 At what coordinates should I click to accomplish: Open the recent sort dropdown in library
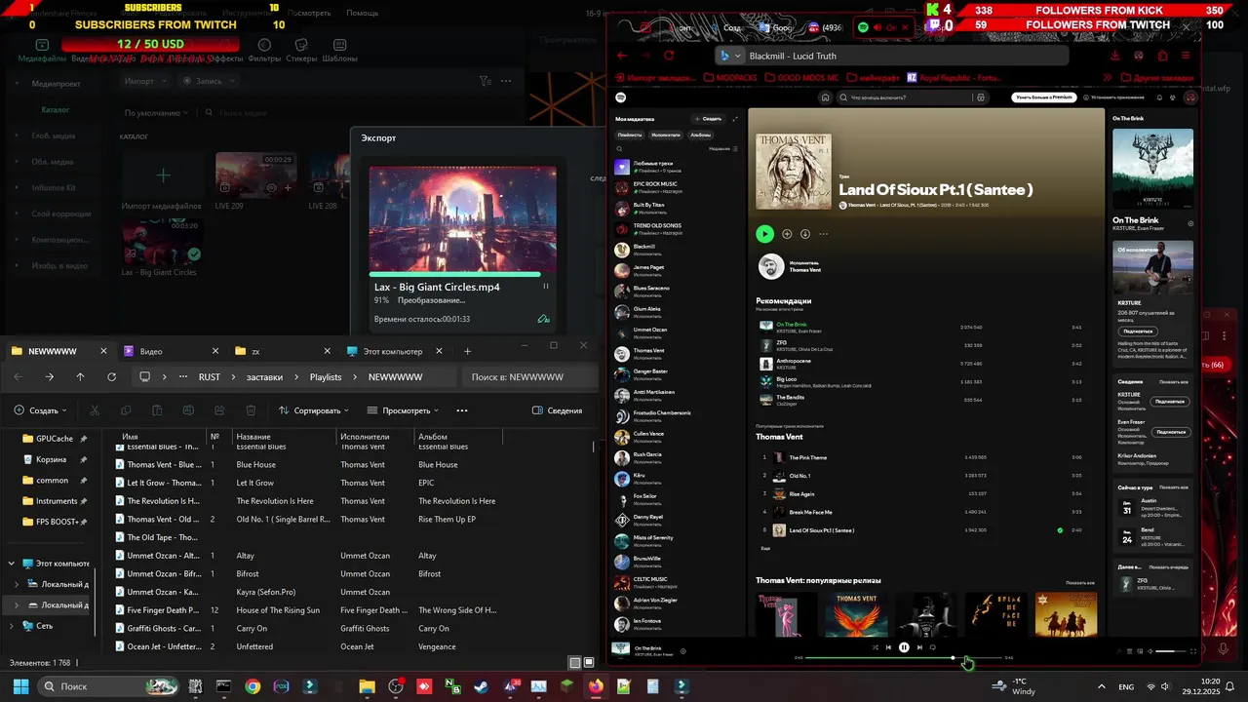click(x=723, y=148)
